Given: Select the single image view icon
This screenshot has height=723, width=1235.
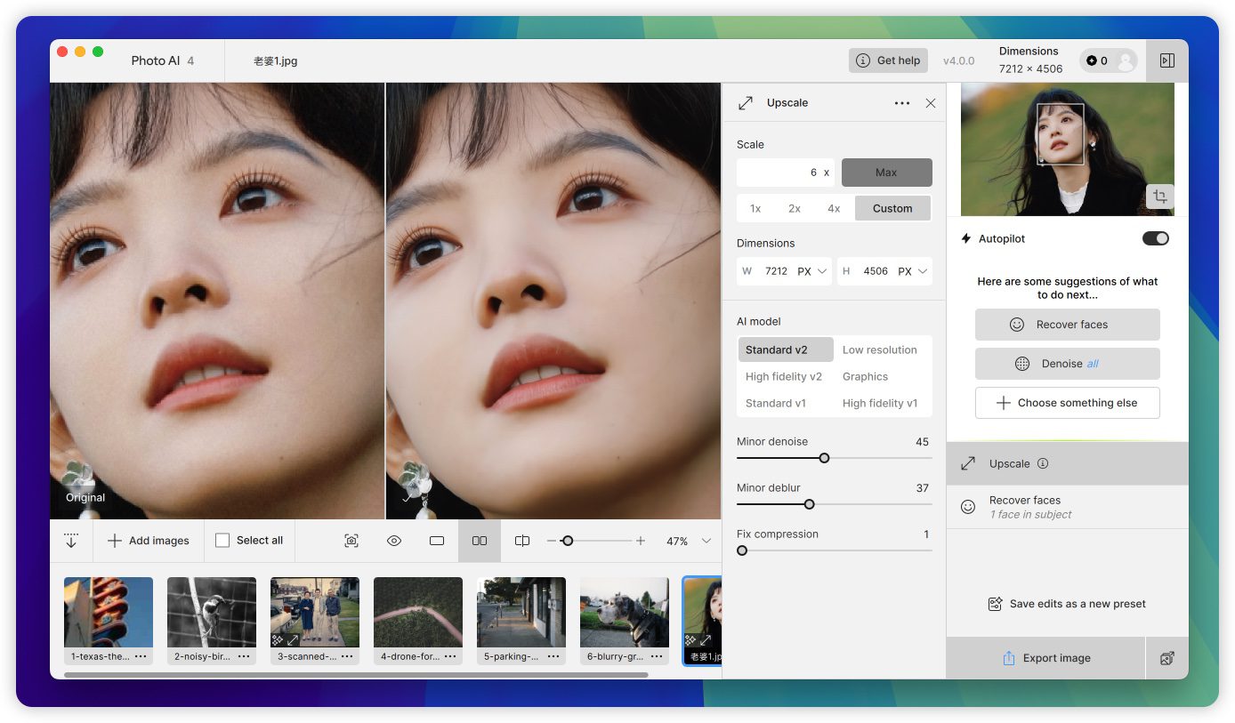Looking at the screenshot, I should coord(437,541).
